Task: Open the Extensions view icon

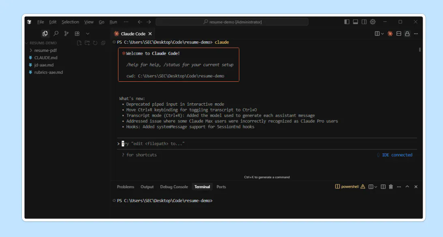Action: click(77, 34)
